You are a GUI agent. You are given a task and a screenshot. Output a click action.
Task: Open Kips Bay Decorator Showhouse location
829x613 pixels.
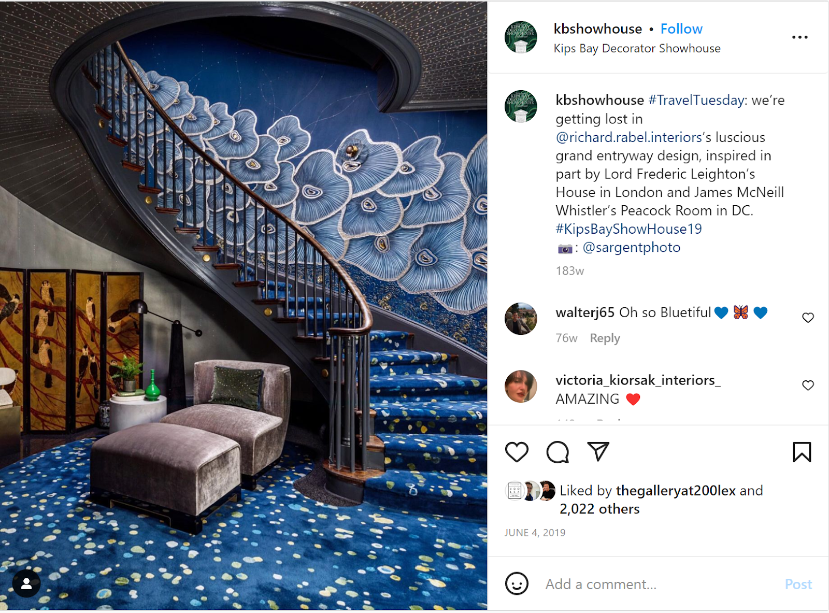point(637,49)
